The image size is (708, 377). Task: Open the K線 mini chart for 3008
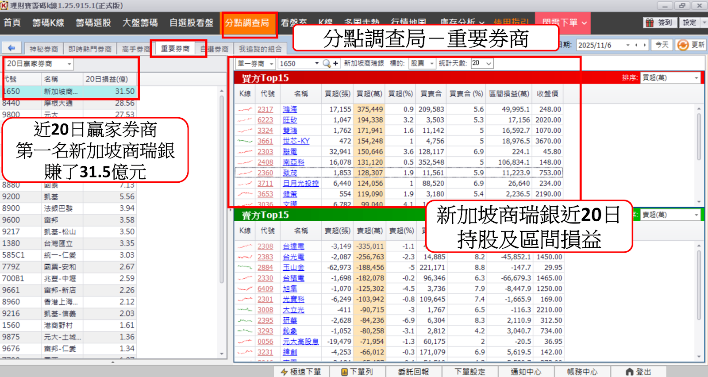point(245,310)
